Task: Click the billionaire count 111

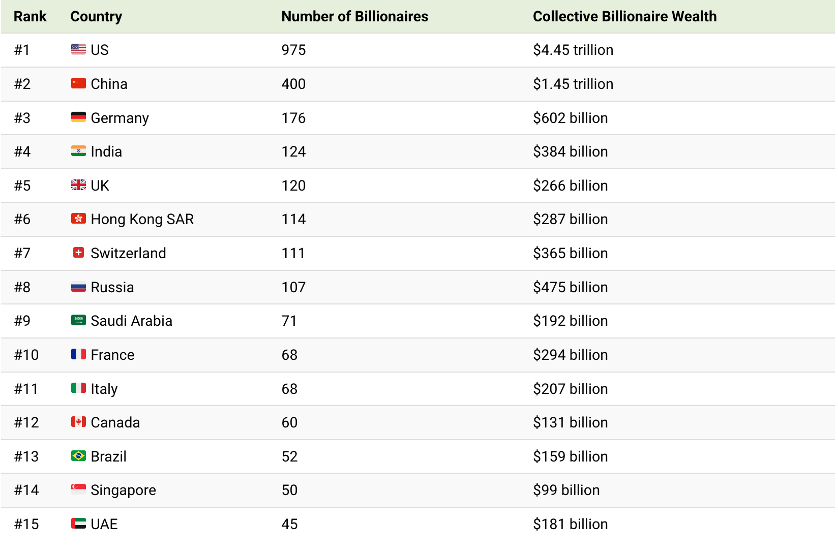Action: (293, 253)
